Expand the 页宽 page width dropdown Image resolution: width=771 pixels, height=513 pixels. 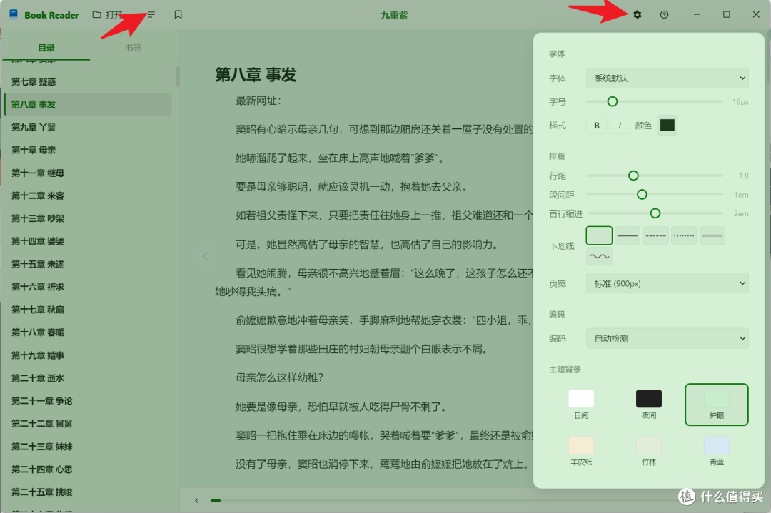pos(667,283)
